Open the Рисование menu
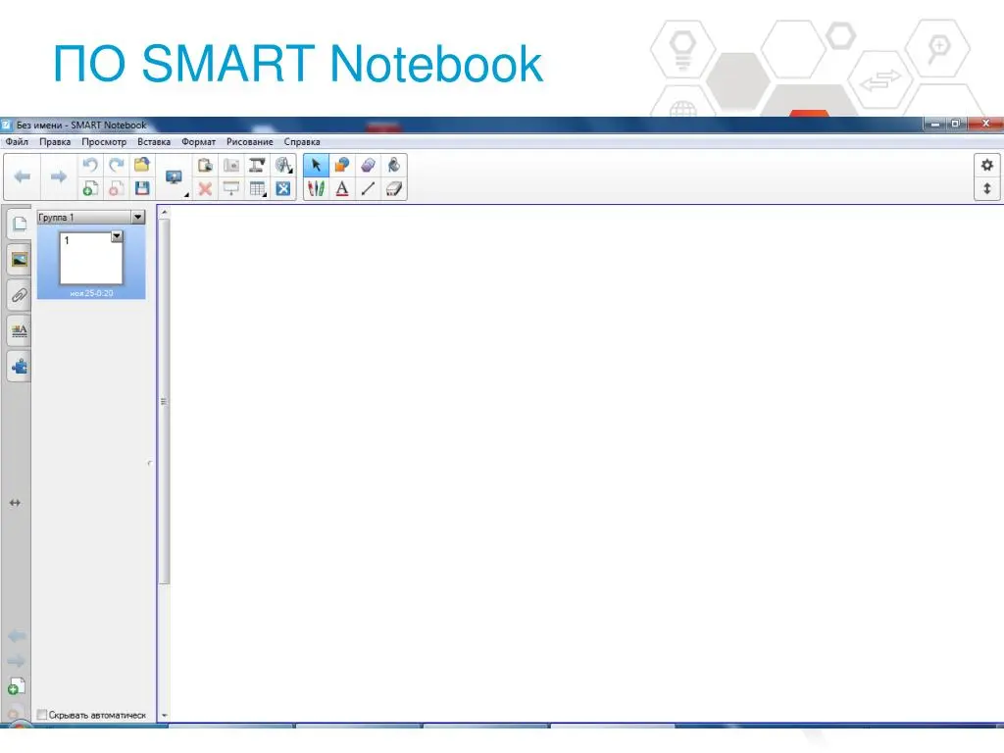 [x=250, y=141]
